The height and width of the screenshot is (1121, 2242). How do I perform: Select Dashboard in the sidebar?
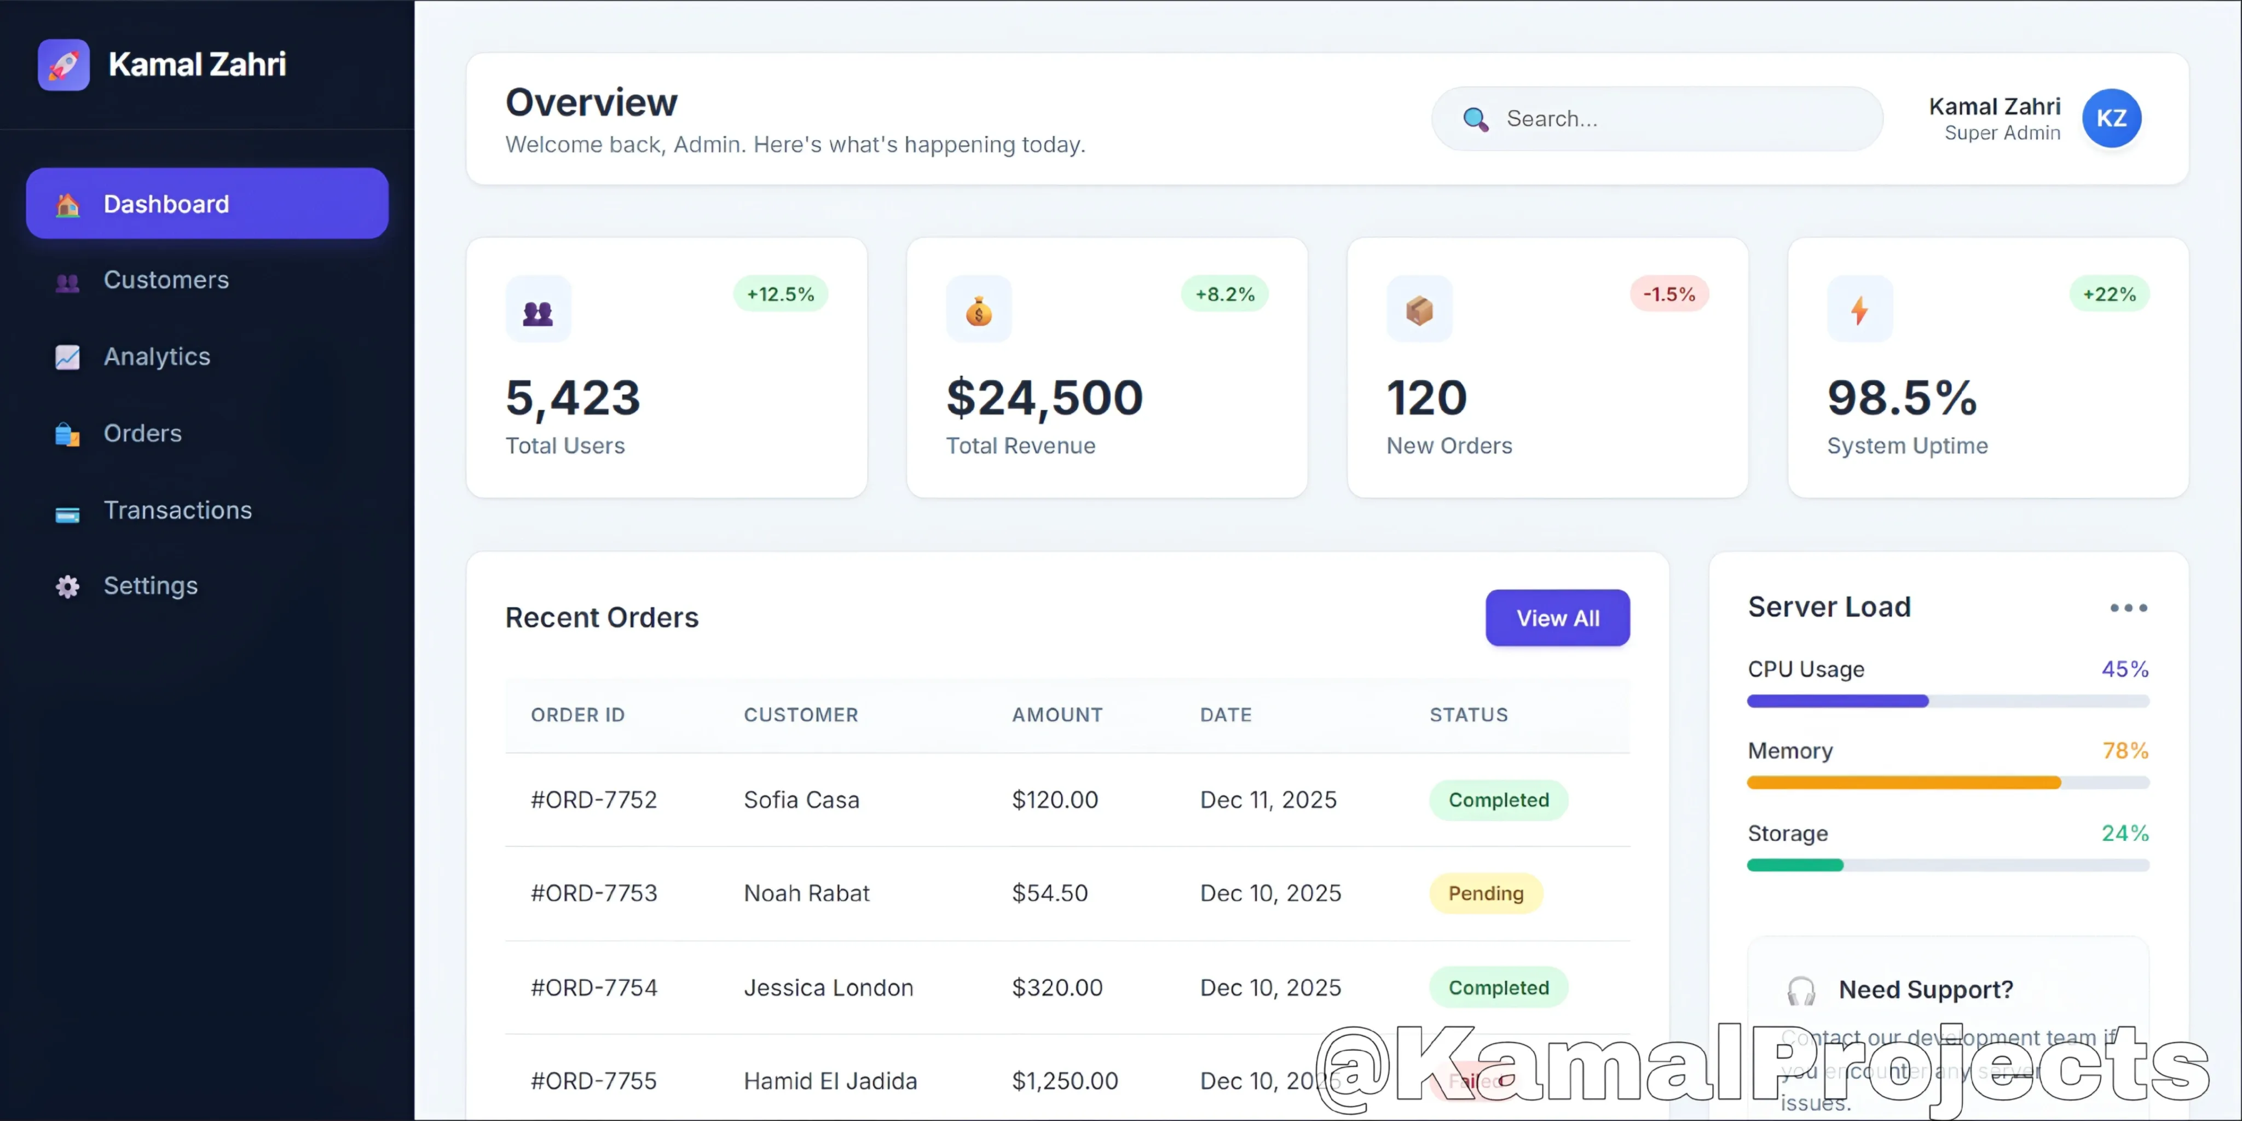pyautogui.click(x=207, y=204)
